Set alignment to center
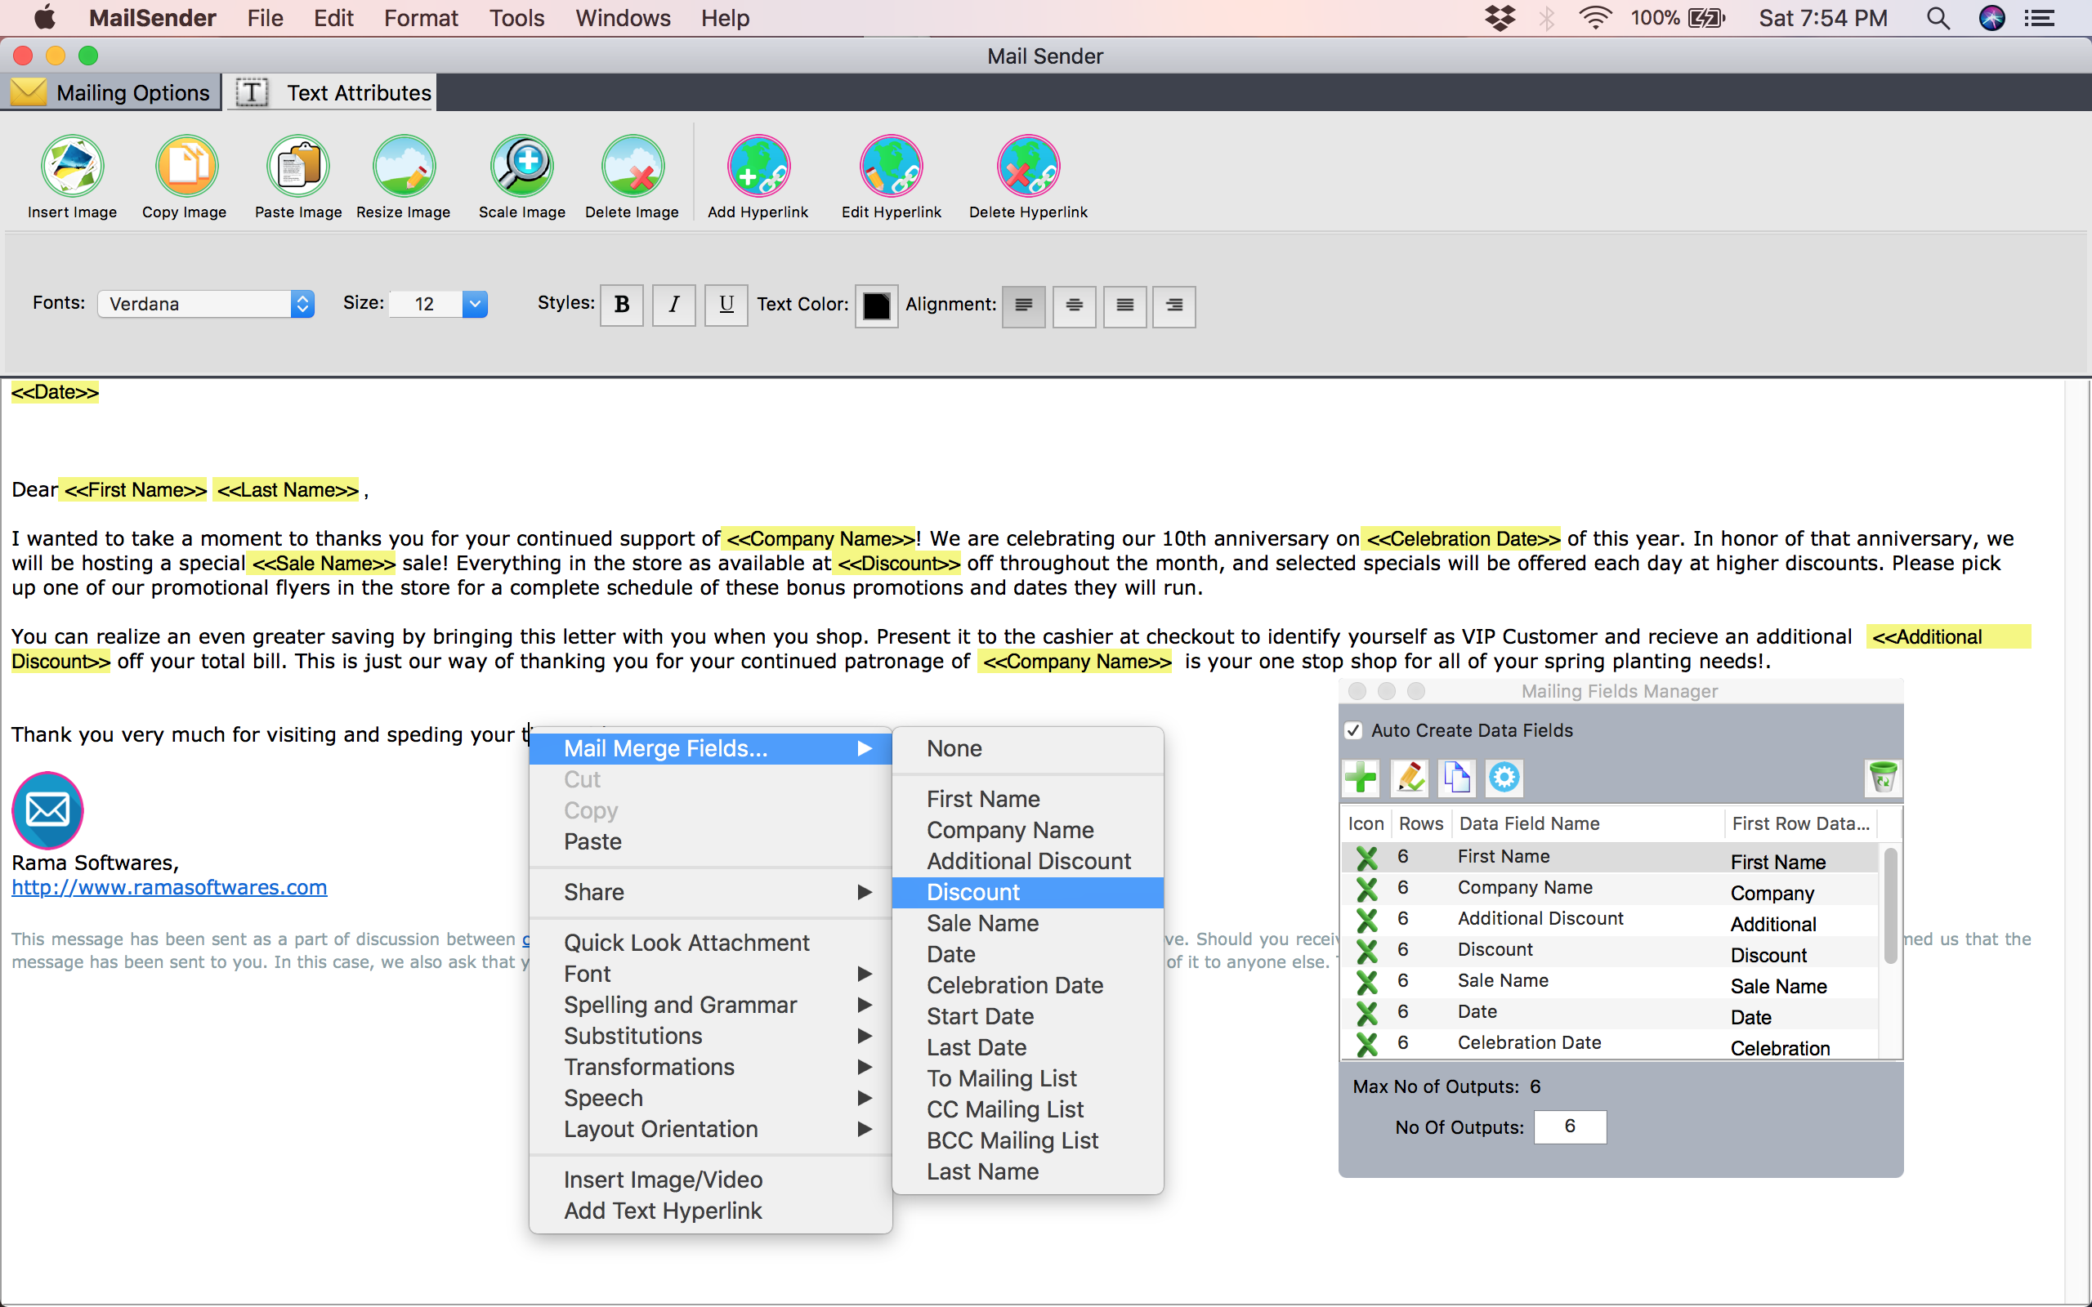This screenshot has height=1307, width=2092. click(x=1074, y=306)
